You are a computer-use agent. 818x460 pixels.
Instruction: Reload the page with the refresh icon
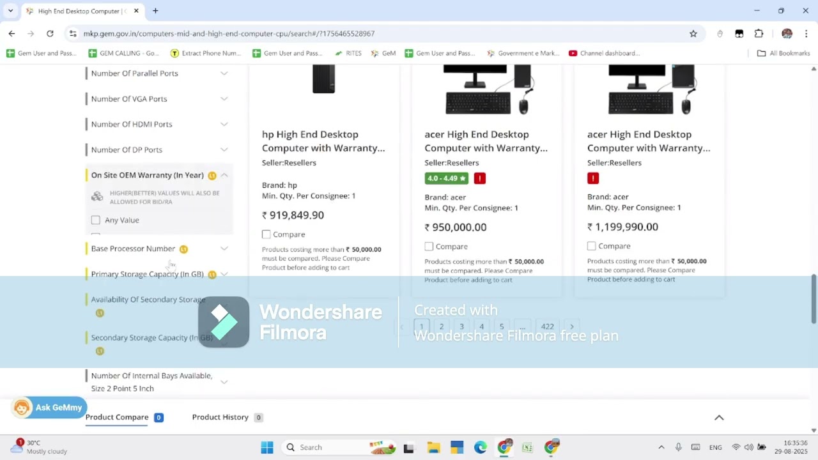click(x=50, y=33)
